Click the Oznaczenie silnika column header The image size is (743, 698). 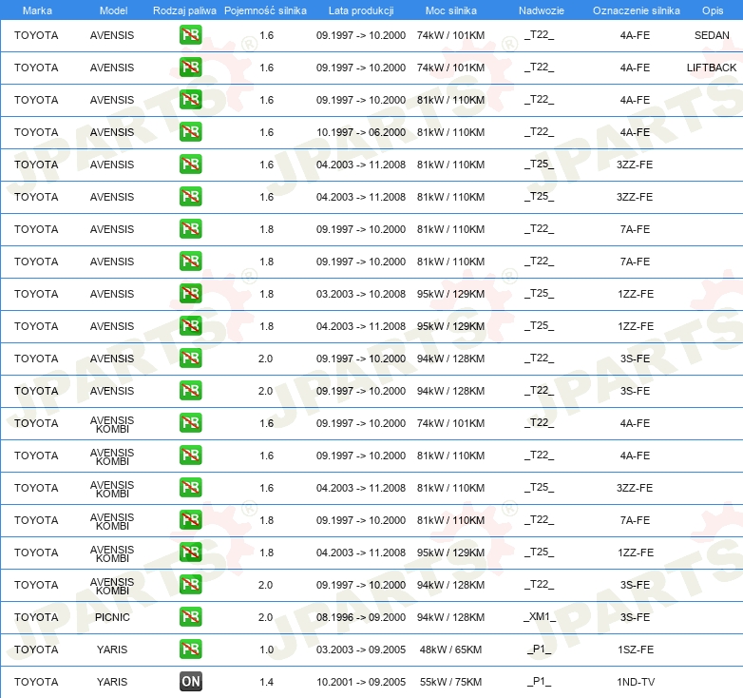636,10
